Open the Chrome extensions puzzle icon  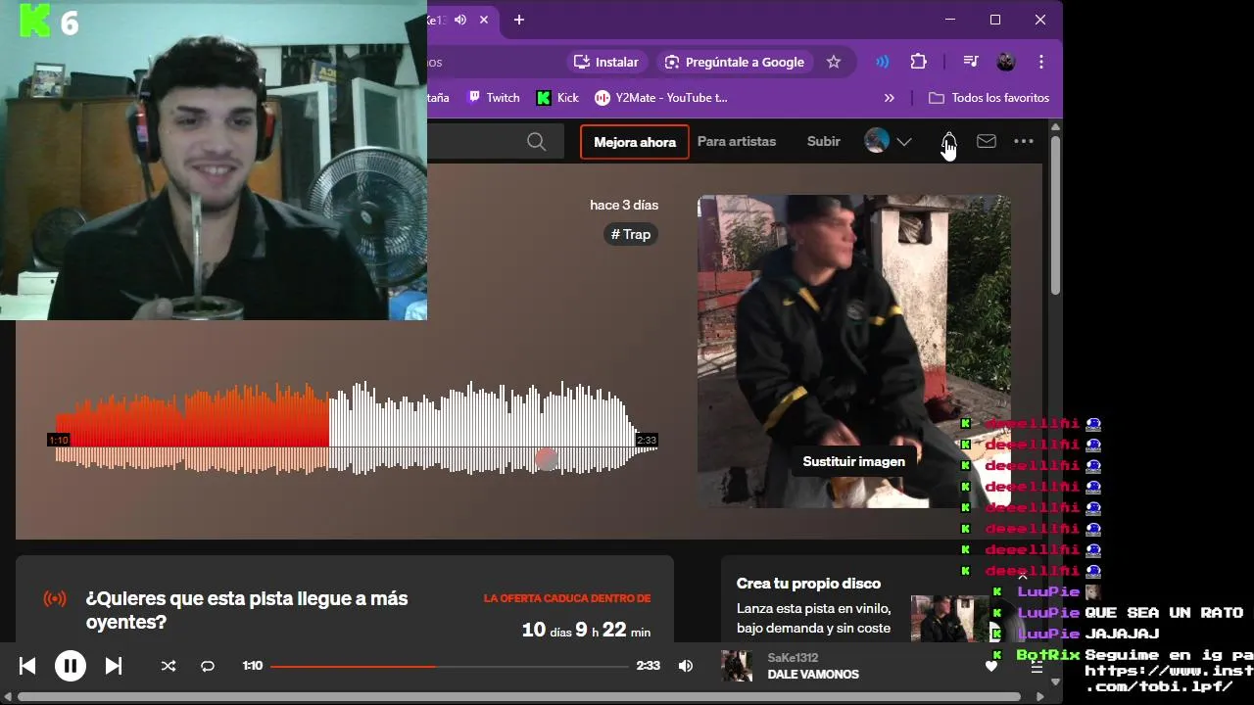click(918, 62)
